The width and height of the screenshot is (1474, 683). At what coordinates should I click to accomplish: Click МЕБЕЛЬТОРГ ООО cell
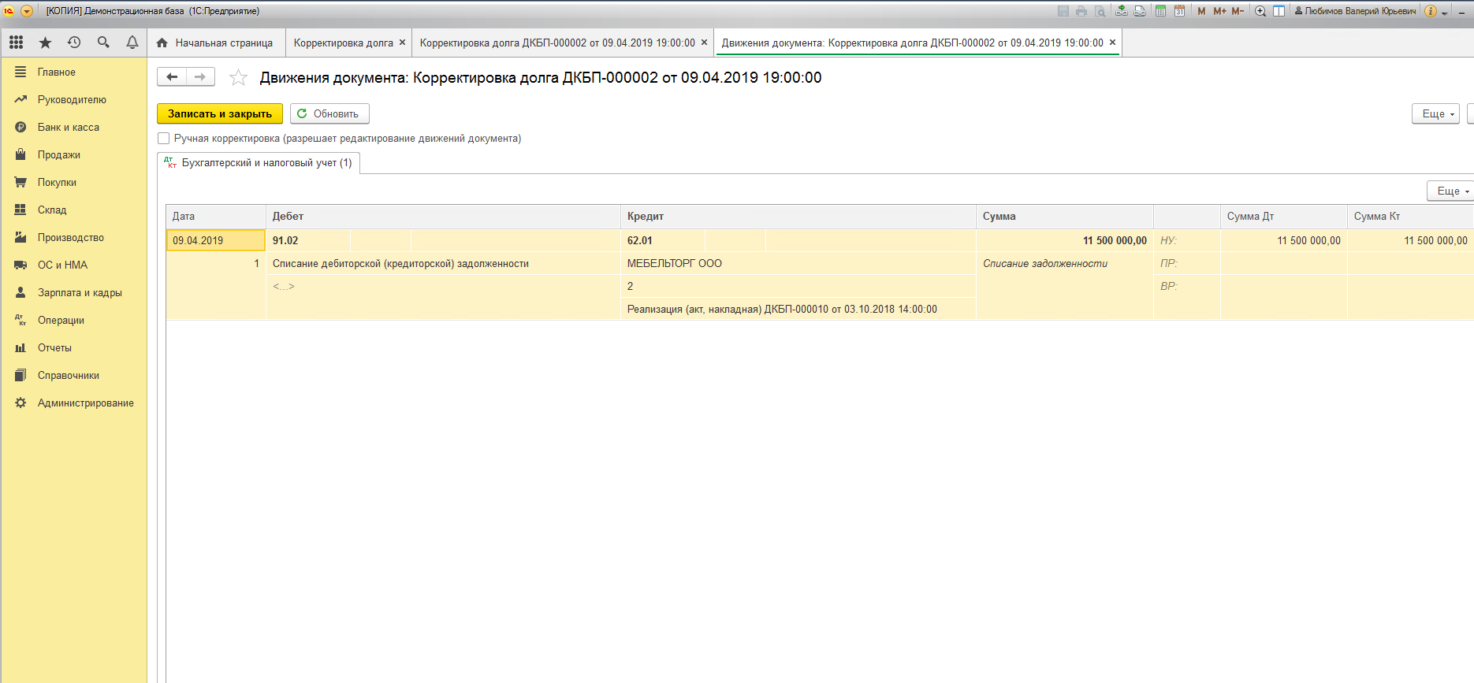[798, 263]
